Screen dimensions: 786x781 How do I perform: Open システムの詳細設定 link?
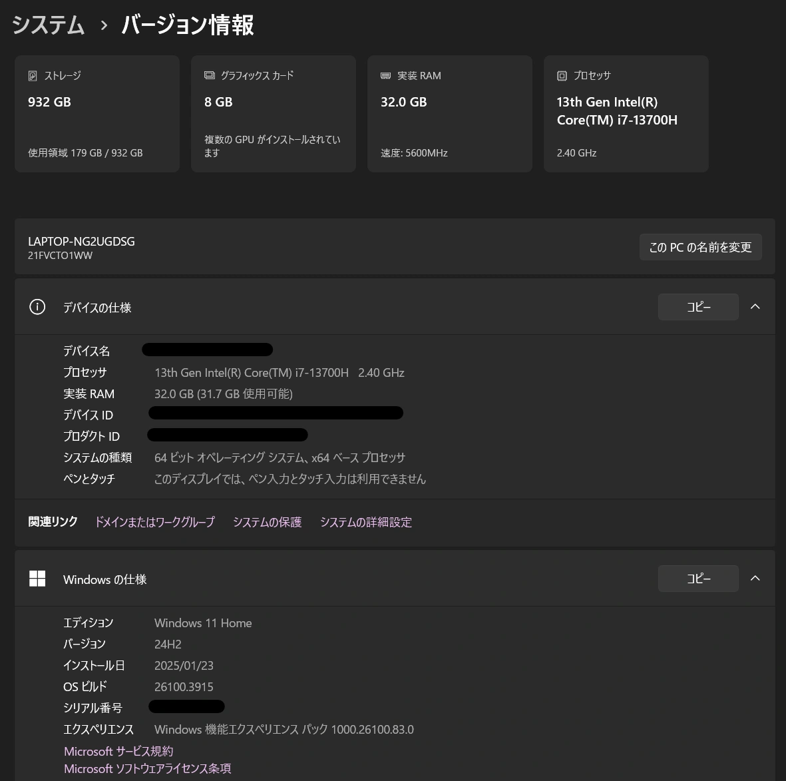(366, 522)
